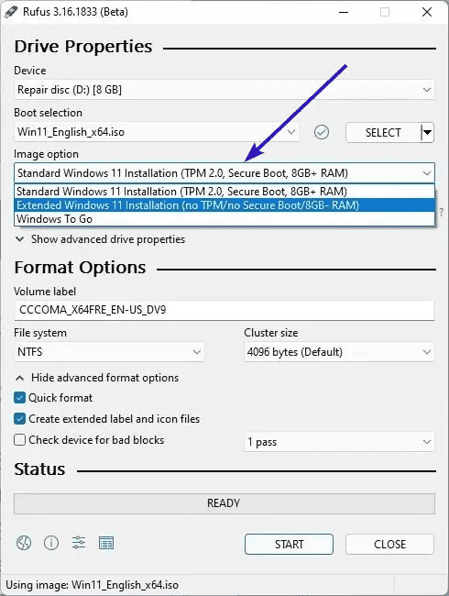Viewport: 449px width, 596px height.
Task: Collapse the Image option combo box
Action: coord(224,173)
